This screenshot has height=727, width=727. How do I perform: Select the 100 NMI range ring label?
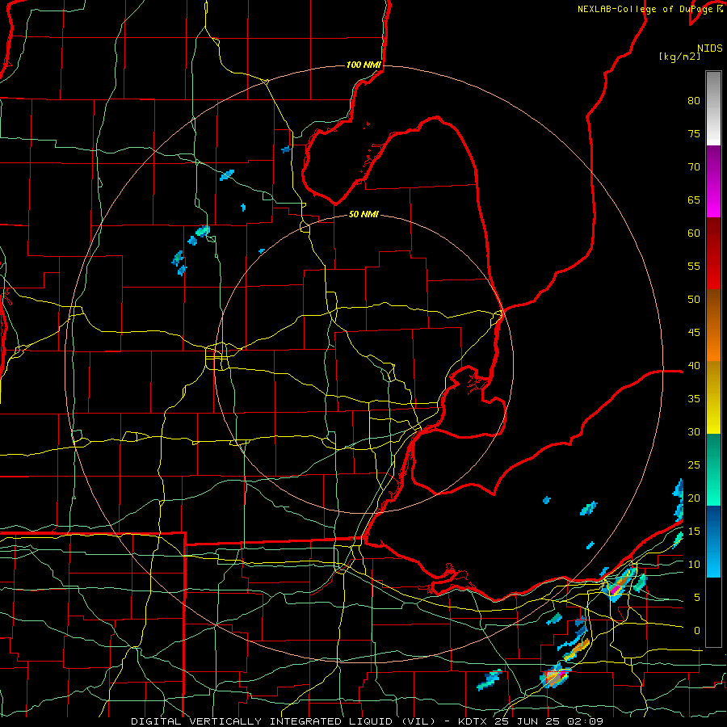click(x=363, y=65)
